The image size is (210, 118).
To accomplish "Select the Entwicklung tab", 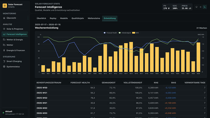I will click(x=110, y=18).
